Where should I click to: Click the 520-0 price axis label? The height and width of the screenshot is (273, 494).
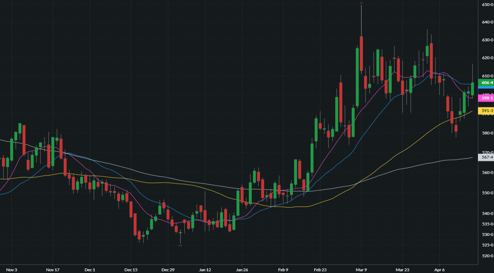click(487, 256)
